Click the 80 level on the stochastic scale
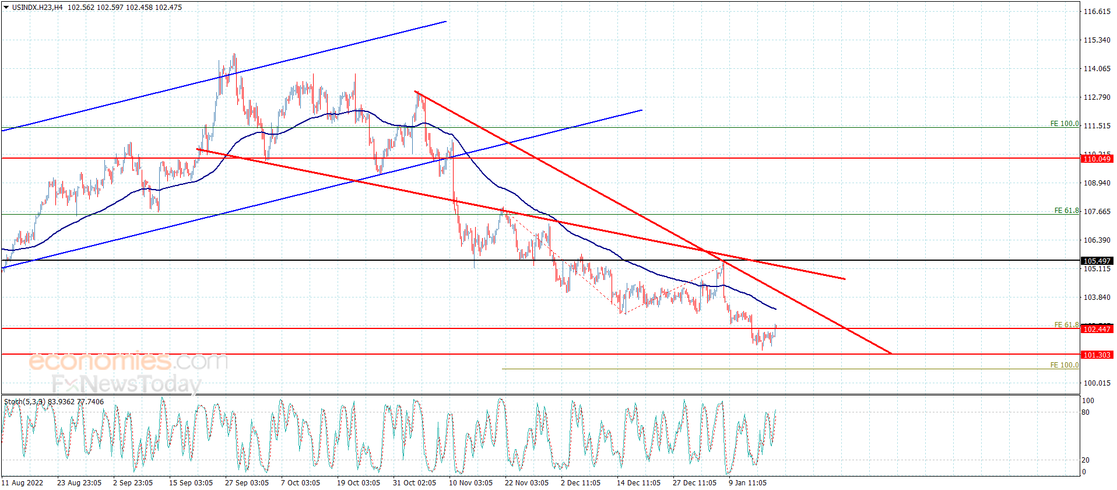This screenshot has height=490, width=1117. tap(1086, 412)
